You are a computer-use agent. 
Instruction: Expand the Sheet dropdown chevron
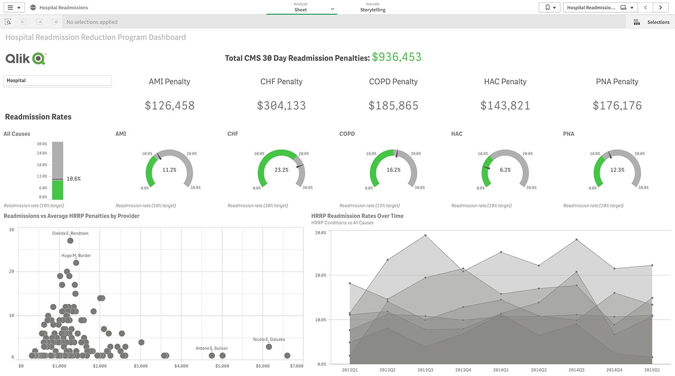point(332,9)
